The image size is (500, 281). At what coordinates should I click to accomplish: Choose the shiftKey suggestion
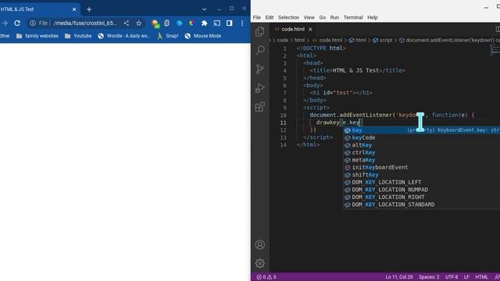(422, 175)
